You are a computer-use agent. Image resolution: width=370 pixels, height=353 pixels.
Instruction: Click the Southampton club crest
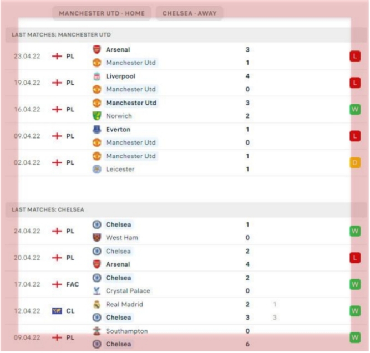97,331
